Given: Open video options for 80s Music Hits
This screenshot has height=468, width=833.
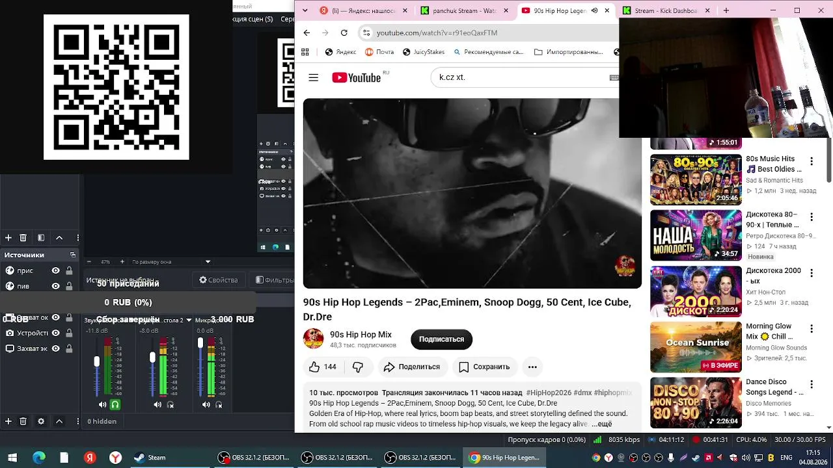Looking at the screenshot, I should coord(812,161).
